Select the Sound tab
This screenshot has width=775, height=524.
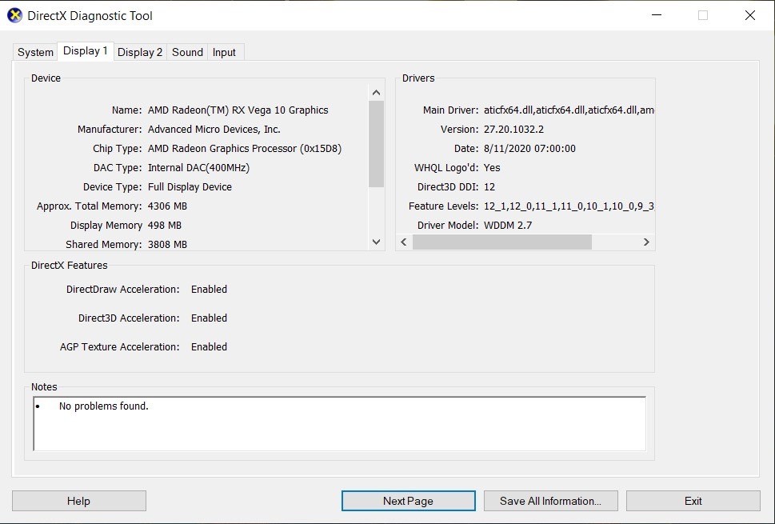point(186,51)
